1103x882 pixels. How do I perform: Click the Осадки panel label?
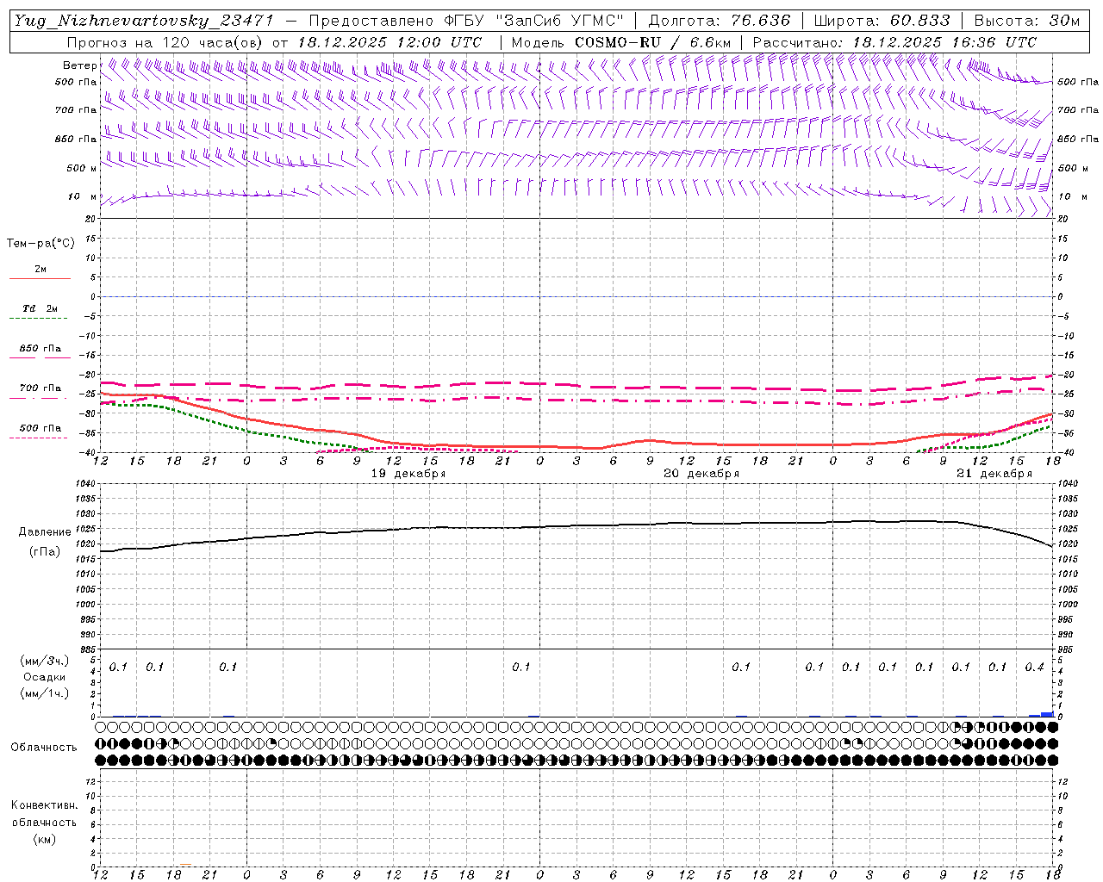(x=45, y=677)
